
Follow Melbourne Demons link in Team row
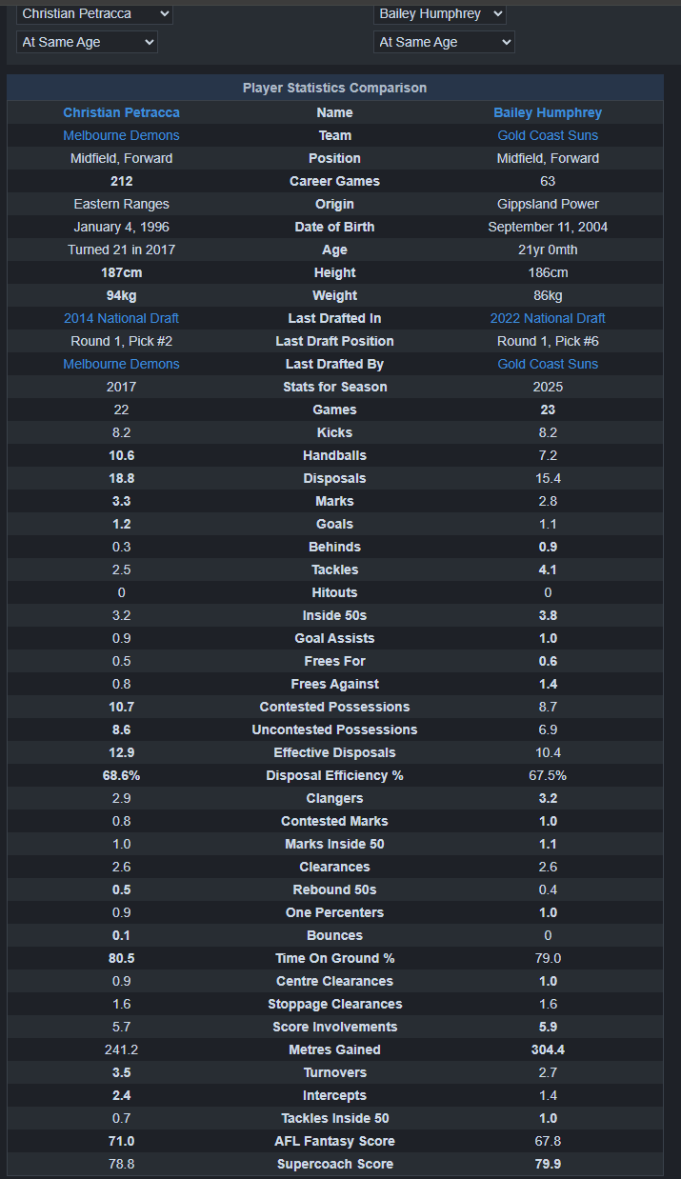click(x=121, y=135)
